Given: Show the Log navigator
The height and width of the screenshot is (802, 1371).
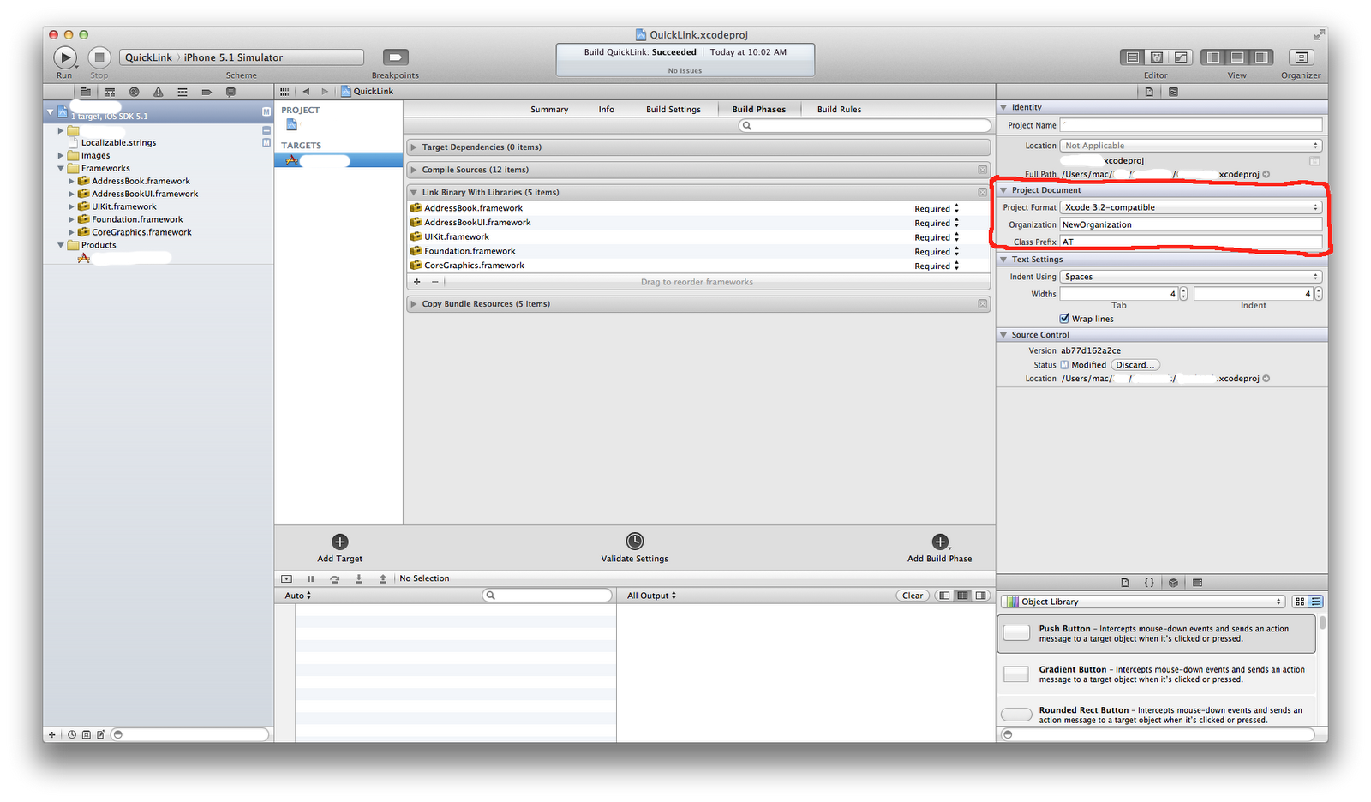Looking at the screenshot, I should tap(230, 92).
